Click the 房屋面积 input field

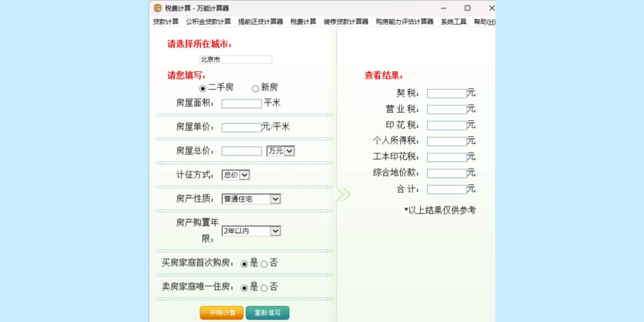[x=241, y=104]
